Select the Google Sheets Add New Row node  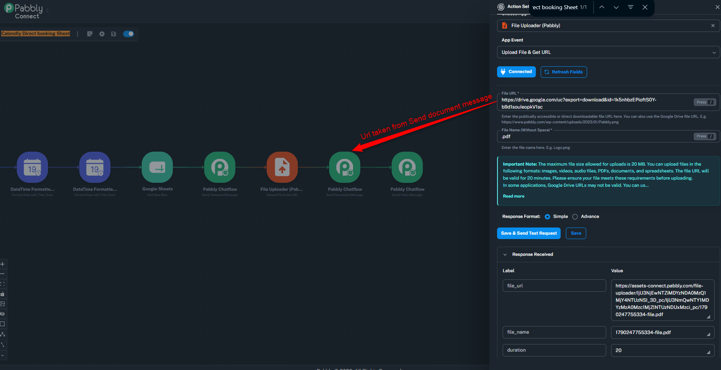[157, 167]
